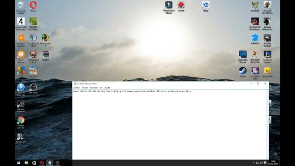The height and width of the screenshot is (166, 295).
Task: Open the Windows Start menu
Action: coord(18,163)
